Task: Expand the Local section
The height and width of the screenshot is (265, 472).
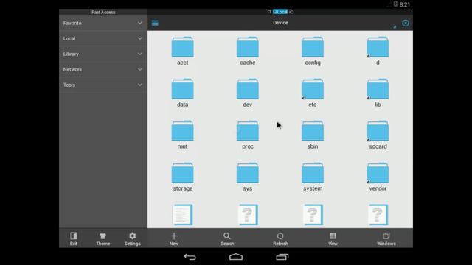Action: tap(103, 38)
